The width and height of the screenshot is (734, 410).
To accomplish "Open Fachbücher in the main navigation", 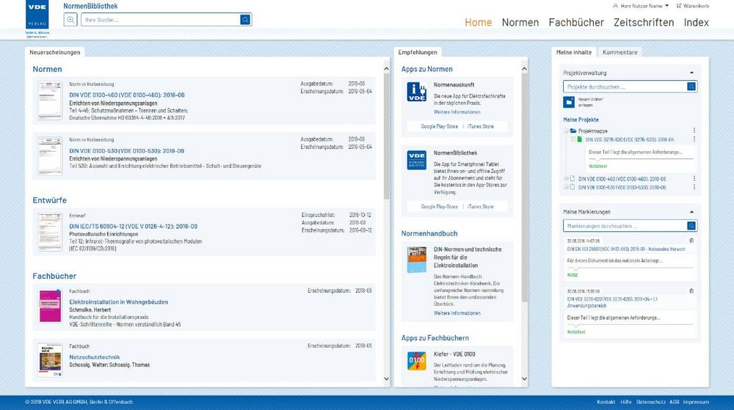I will click(x=575, y=22).
